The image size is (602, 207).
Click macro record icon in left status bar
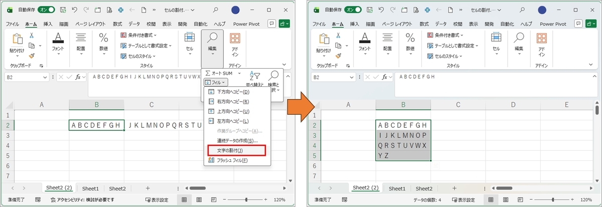[x=38, y=199]
